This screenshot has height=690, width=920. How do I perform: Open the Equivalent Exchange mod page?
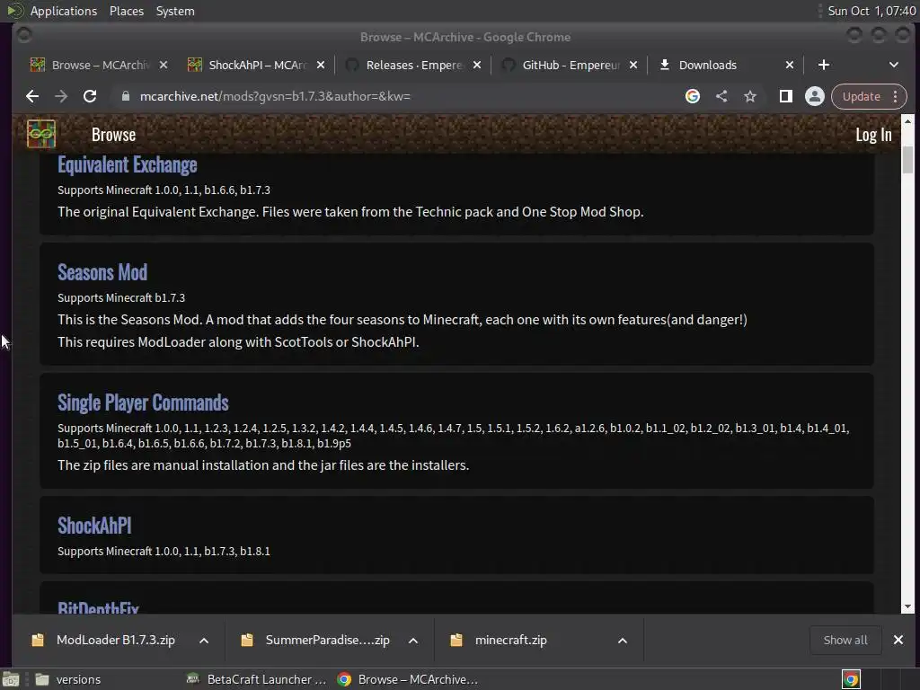pos(127,165)
